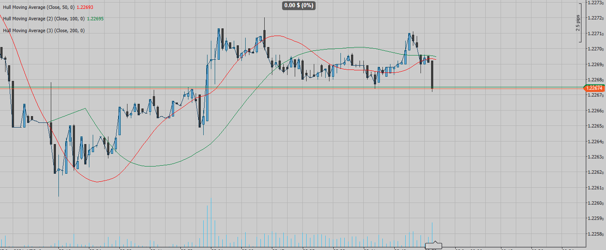Select the Hull Moving Average (2) indicator label
606x250 pixels.
click(x=44, y=19)
